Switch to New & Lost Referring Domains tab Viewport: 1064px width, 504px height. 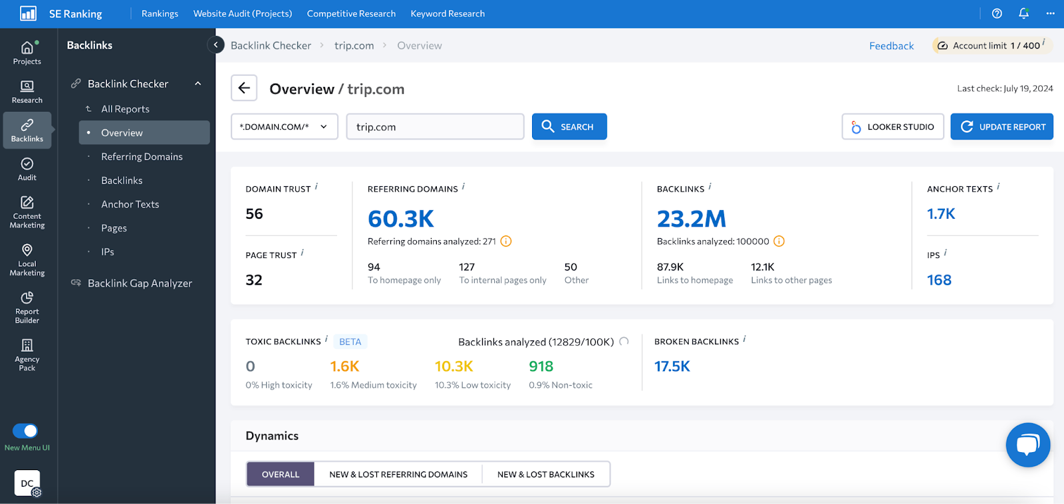click(398, 474)
